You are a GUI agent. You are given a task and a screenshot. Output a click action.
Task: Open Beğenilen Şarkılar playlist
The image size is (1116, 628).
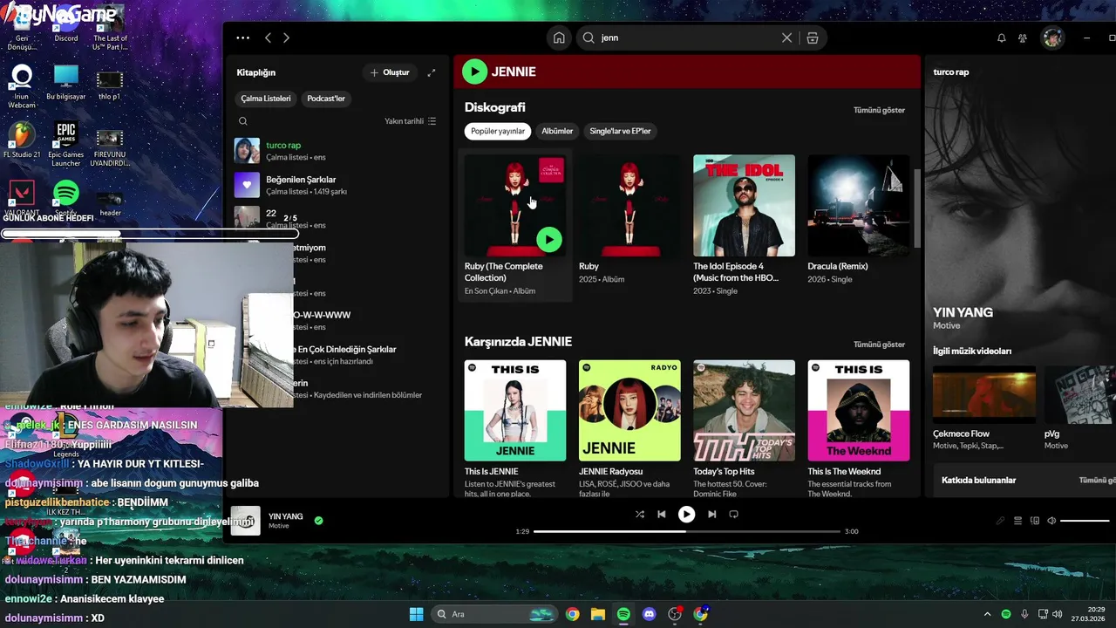338,185
